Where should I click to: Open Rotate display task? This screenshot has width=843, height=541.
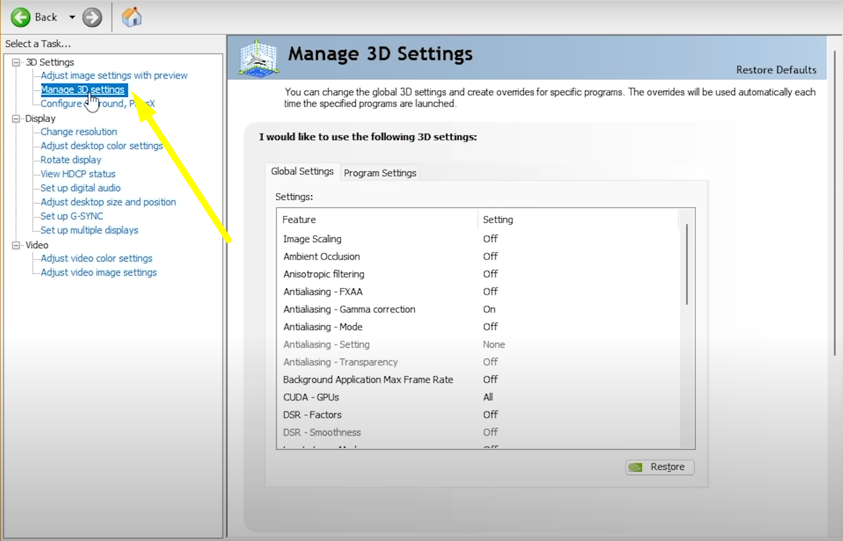70,160
